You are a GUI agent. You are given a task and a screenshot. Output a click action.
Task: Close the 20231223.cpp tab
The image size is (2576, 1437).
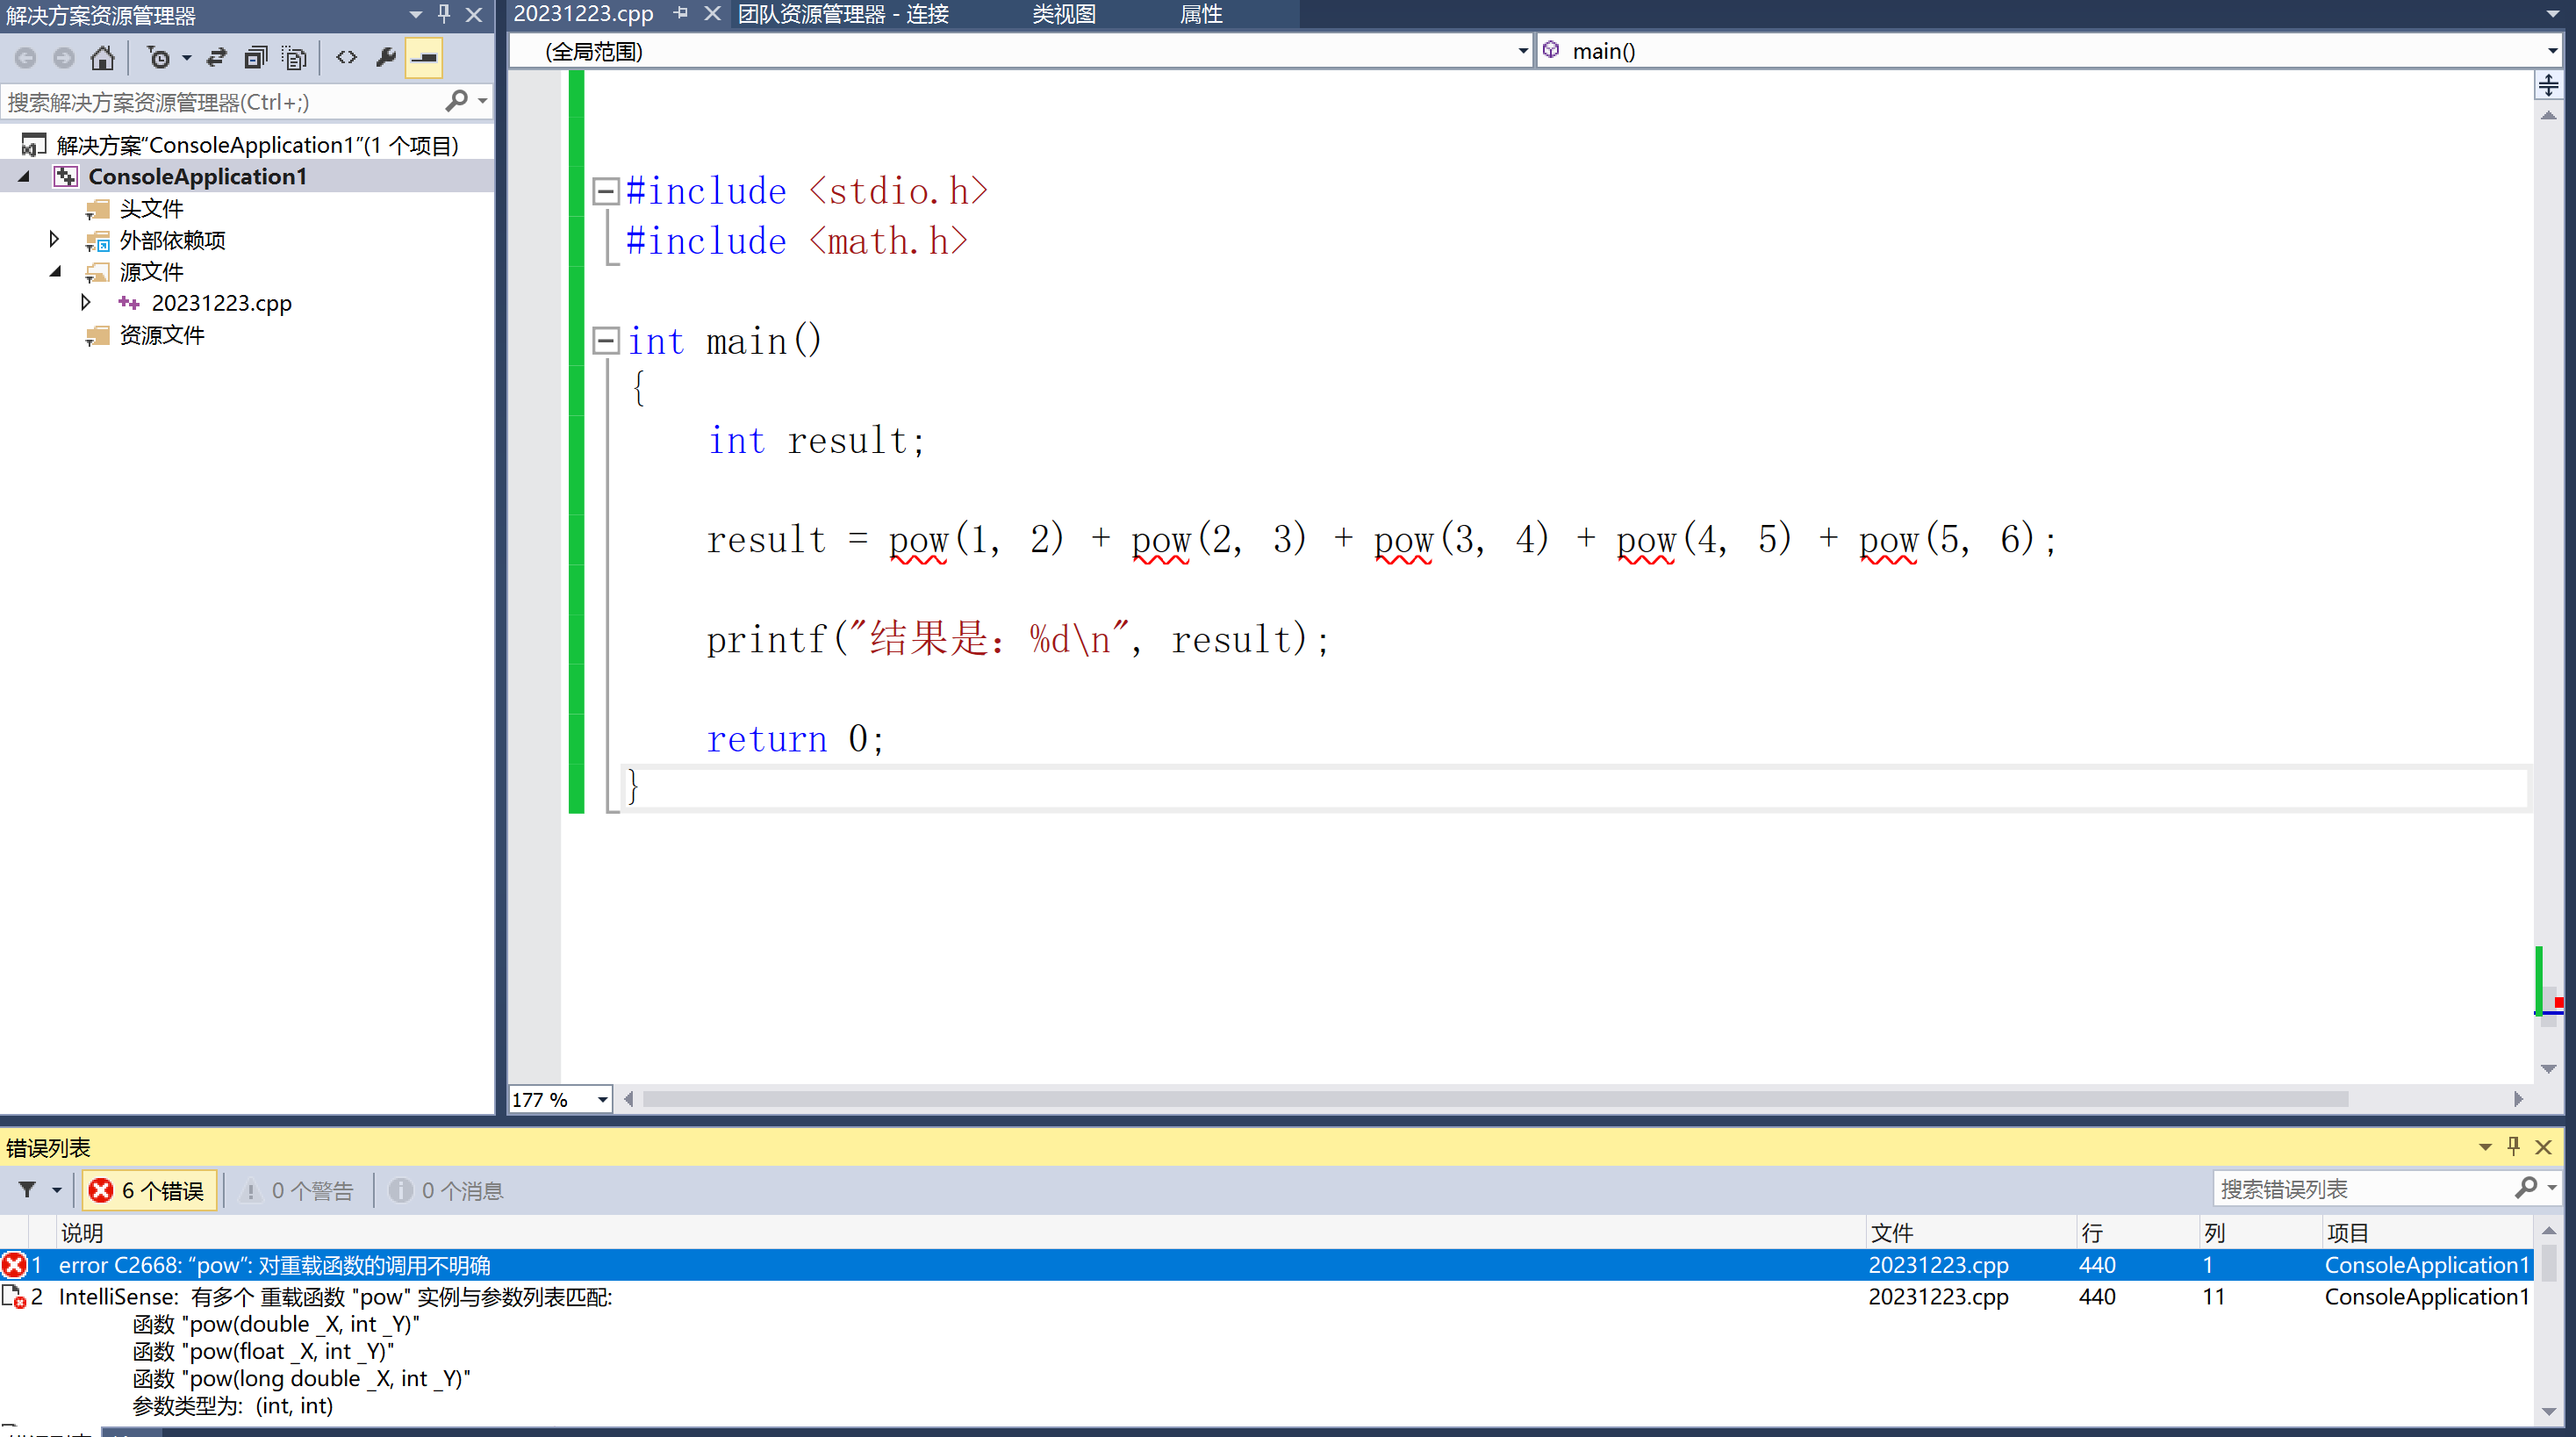[712, 13]
